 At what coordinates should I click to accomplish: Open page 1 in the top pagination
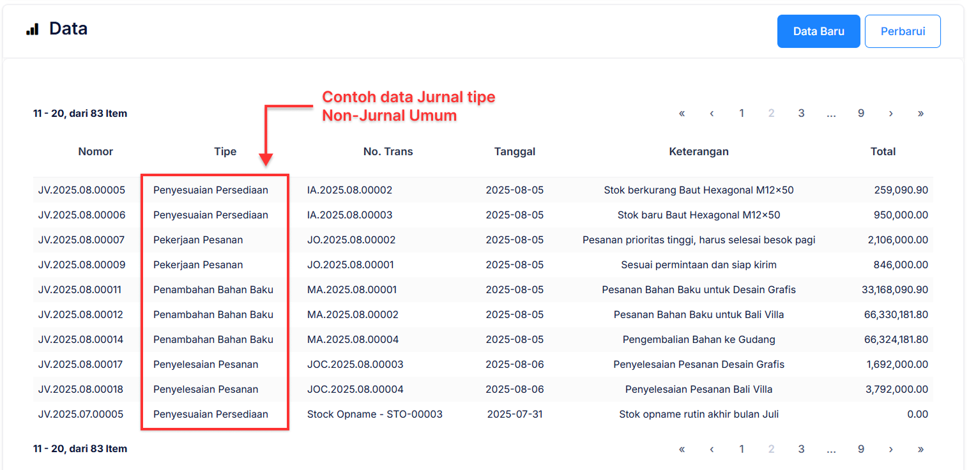click(742, 113)
